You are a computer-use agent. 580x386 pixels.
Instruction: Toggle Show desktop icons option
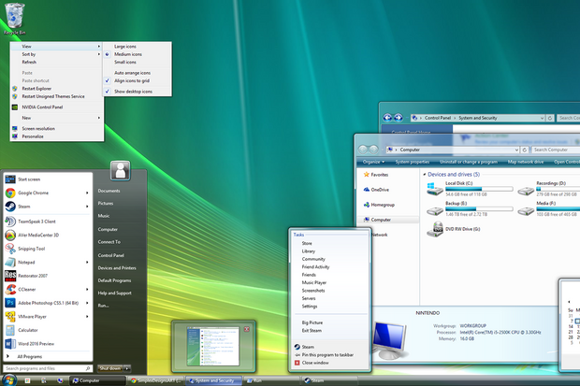coord(132,92)
